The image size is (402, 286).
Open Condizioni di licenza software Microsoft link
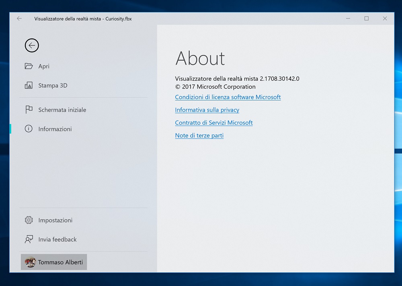228,97
